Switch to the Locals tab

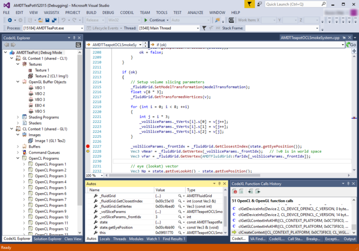pos(105,239)
